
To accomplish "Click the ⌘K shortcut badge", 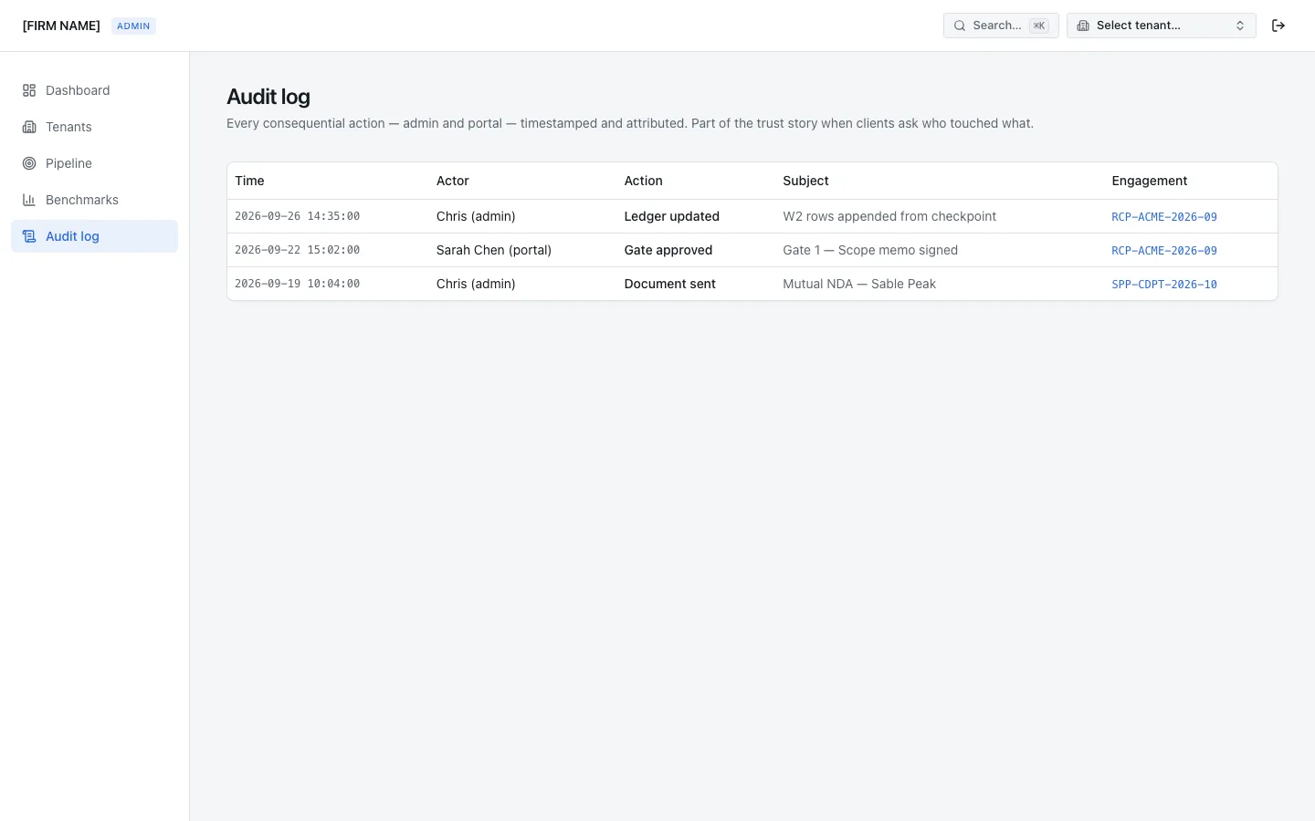I will click(x=1039, y=26).
